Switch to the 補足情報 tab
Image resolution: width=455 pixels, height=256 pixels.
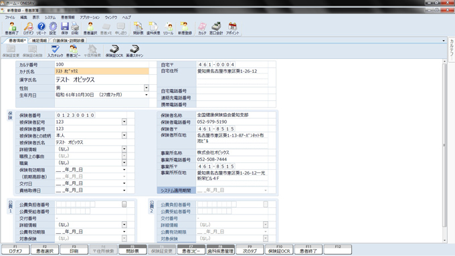click(39, 41)
